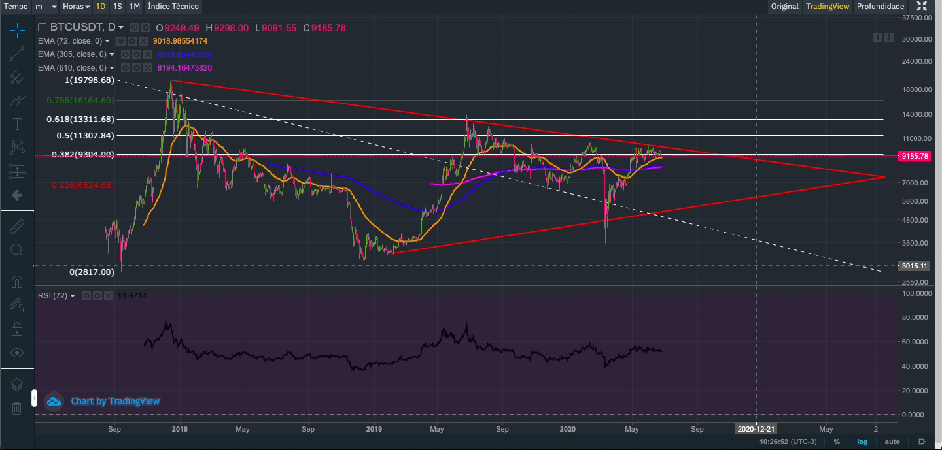This screenshot has height=450, width=942.
Task: Select the text annotation tool
Action: point(17,124)
